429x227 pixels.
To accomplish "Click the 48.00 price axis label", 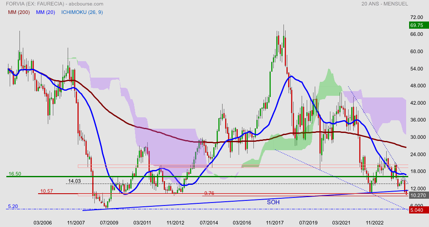I will click(x=418, y=86).
